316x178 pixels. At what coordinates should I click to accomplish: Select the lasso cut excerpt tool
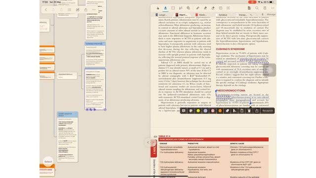(181, 8)
